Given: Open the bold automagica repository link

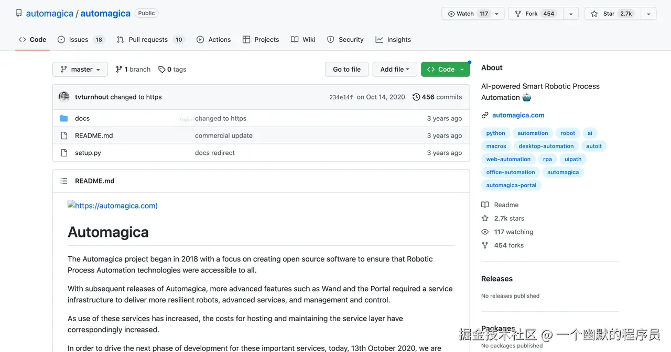Looking at the screenshot, I should coord(105,14).
